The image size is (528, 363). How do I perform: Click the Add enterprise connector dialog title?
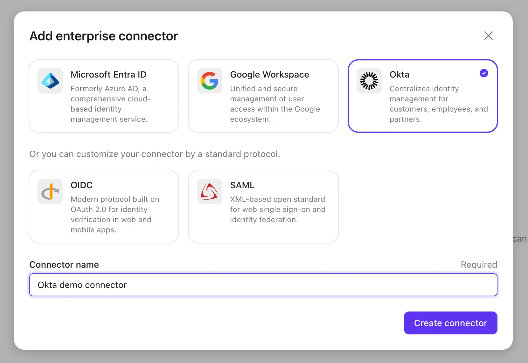(104, 36)
